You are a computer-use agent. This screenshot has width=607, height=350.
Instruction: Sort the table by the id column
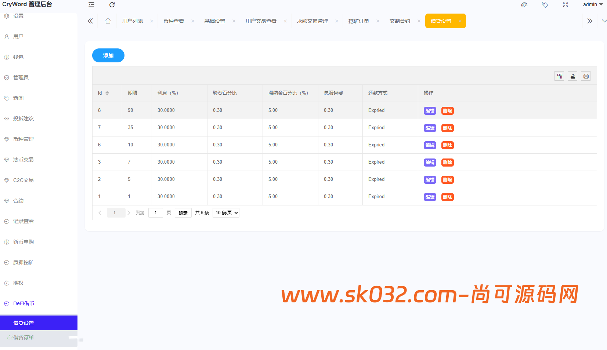[x=107, y=93]
